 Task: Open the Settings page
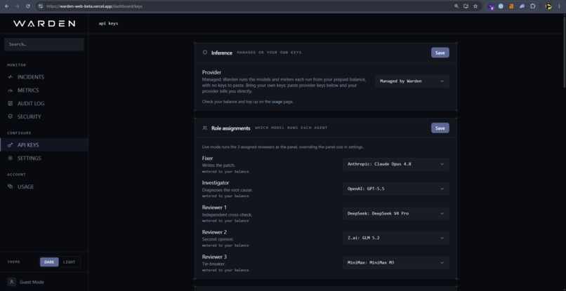tap(44, 158)
